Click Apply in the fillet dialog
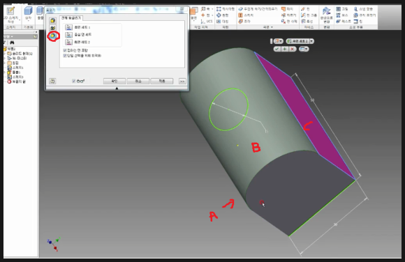The width and height of the screenshot is (405, 262). [x=162, y=82]
